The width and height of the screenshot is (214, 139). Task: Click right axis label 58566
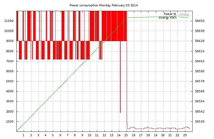pyautogui.click(x=200, y=91)
